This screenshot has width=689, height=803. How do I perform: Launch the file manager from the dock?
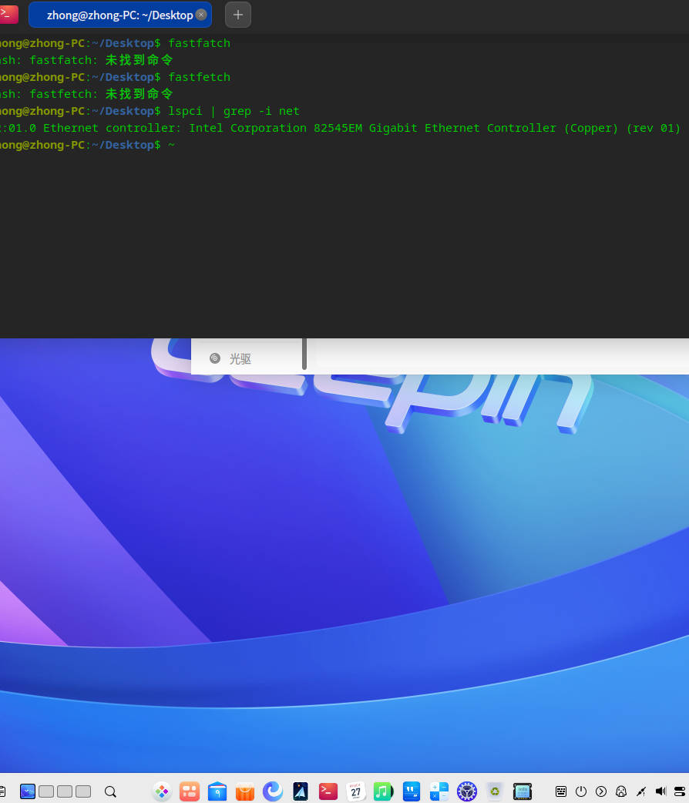[217, 791]
